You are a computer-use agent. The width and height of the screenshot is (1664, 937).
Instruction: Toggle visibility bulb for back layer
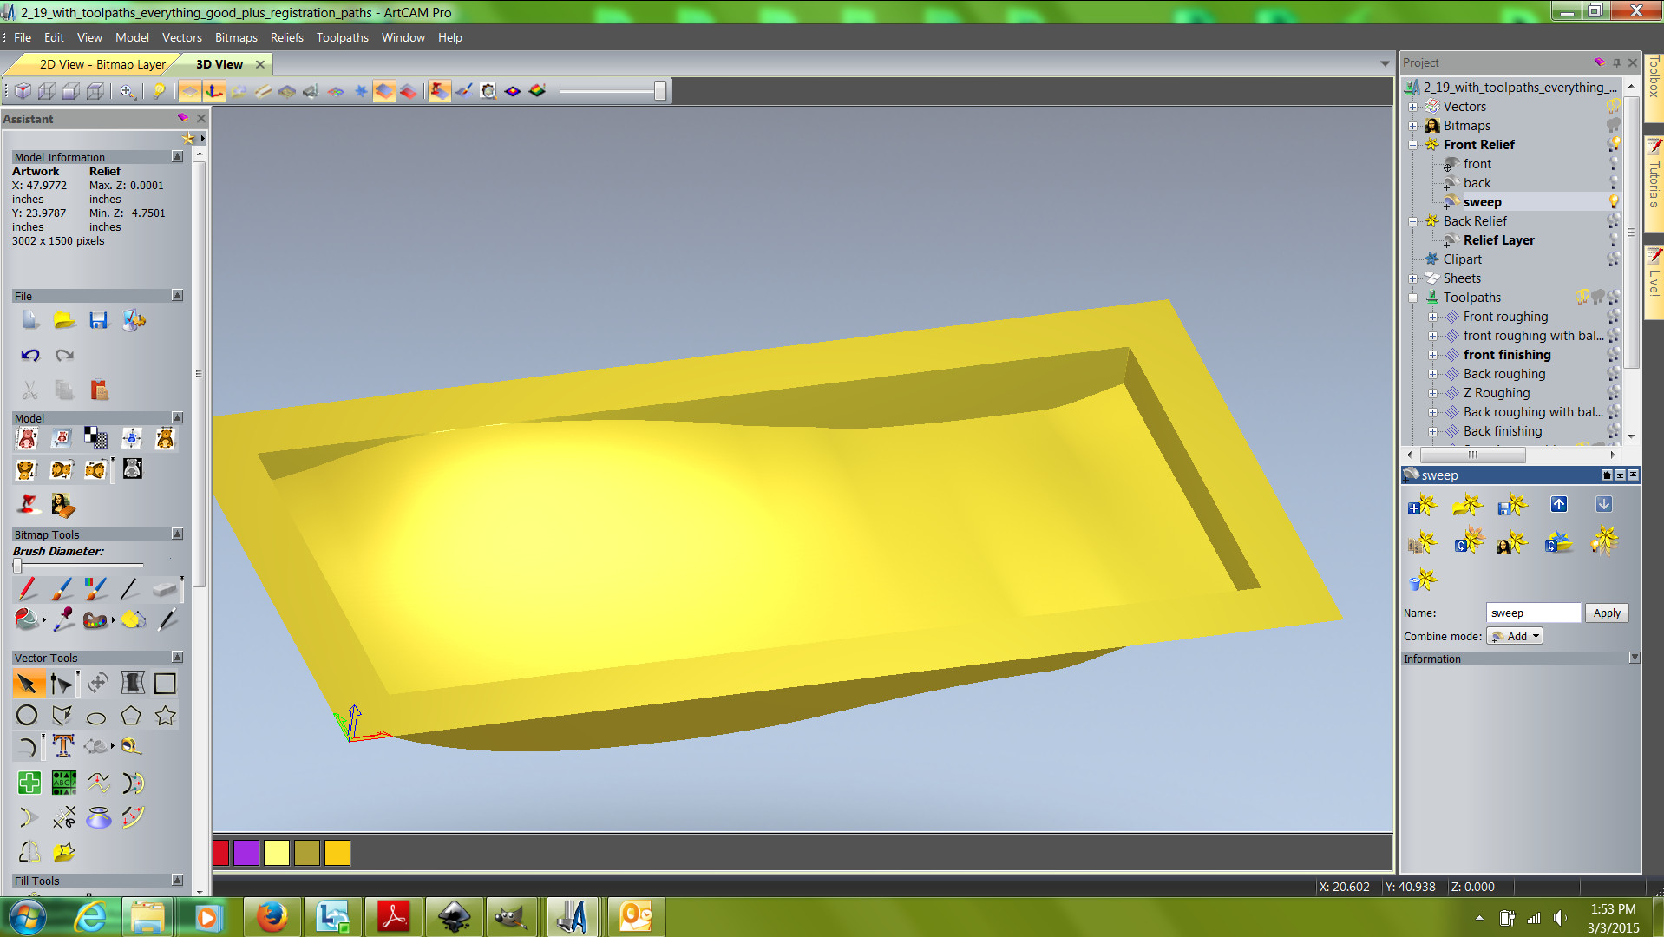coord(1614,182)
